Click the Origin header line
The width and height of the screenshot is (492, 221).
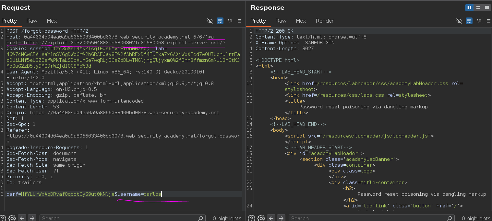tap(113, 113)
